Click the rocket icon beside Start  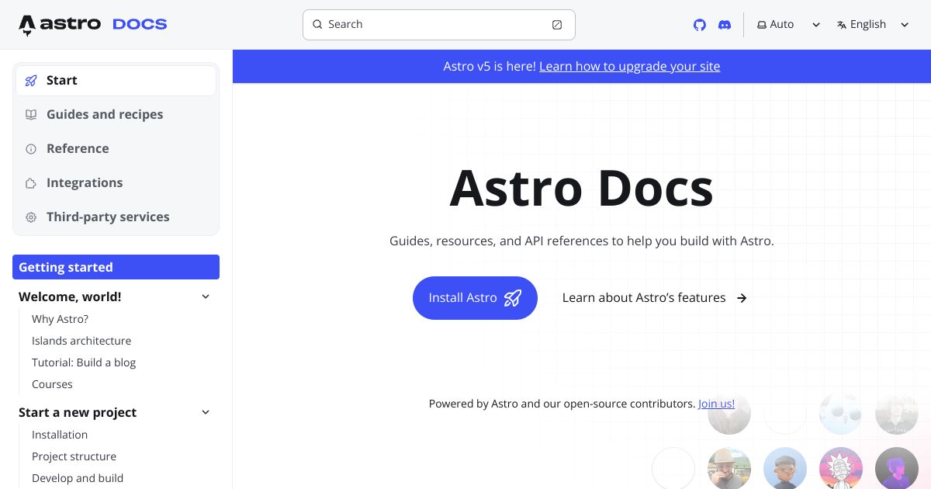coord(31,81)
